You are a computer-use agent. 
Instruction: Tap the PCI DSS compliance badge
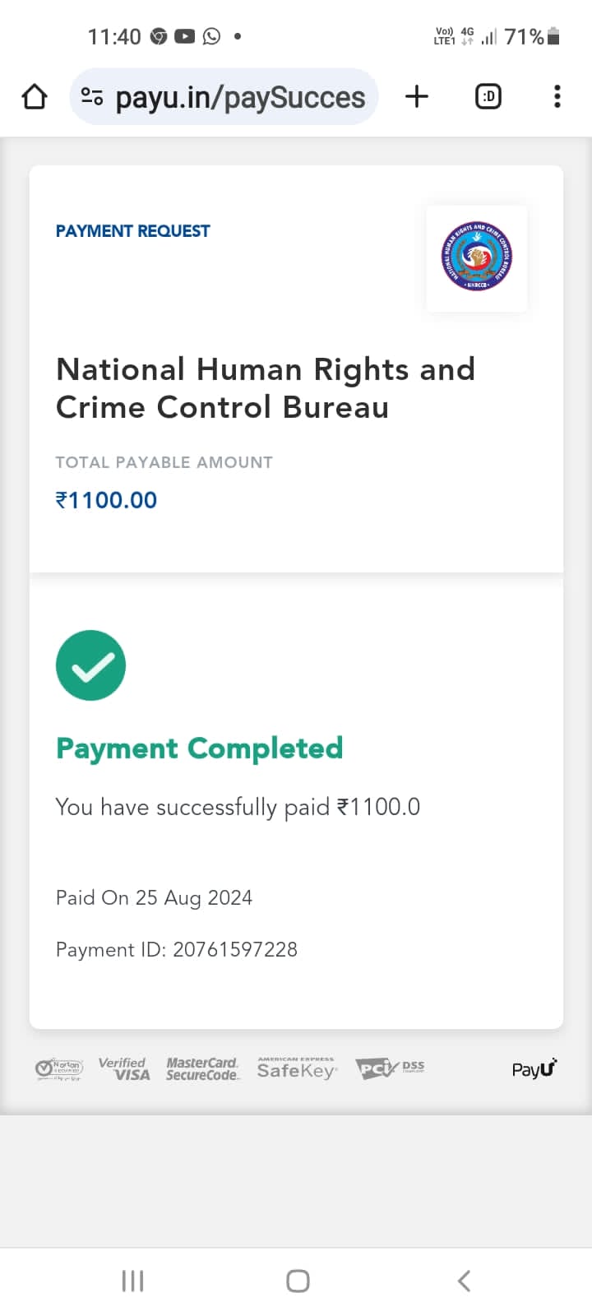pos(390,1068)
